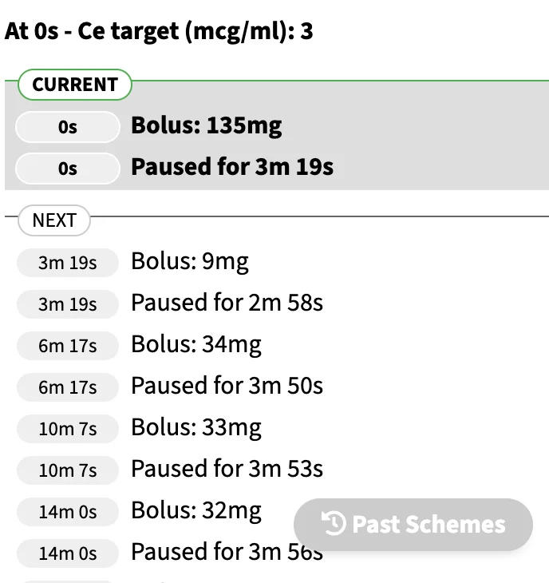549x583 pixels.
Task: Click the 6m 17s badge next to Bolus: 34mg
Action: [x=68, y=346]
